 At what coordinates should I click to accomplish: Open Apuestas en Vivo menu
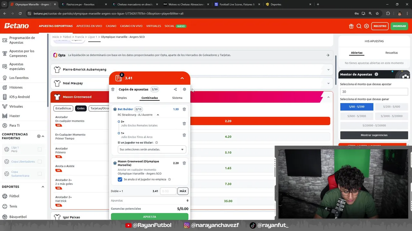coord(89,26)
